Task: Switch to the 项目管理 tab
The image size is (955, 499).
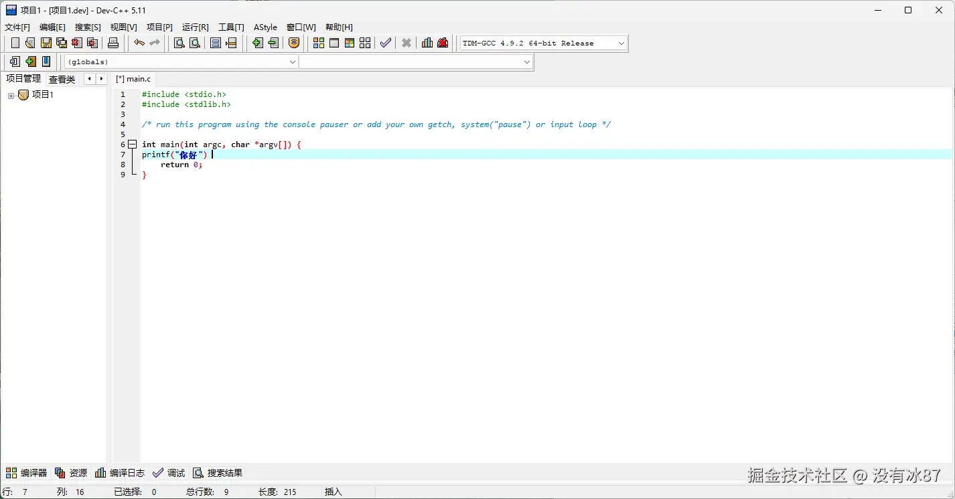Action: (x=23, y=79)
